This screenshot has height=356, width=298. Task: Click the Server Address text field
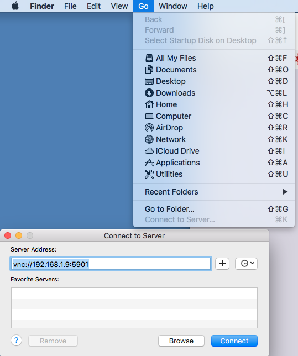pos(111,264)
